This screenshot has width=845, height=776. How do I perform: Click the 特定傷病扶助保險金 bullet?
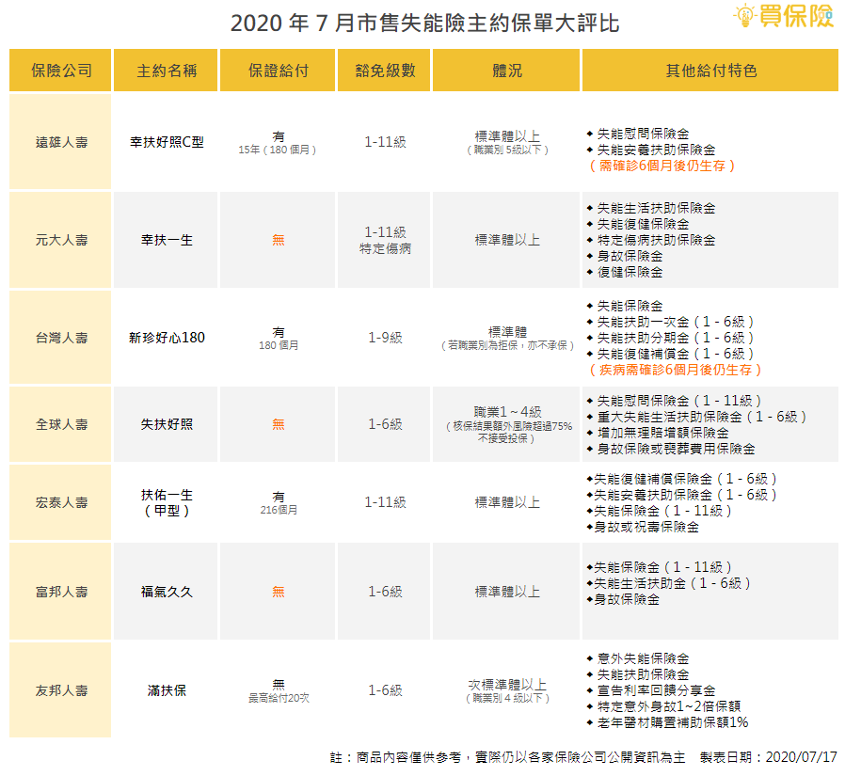point(651,240)
